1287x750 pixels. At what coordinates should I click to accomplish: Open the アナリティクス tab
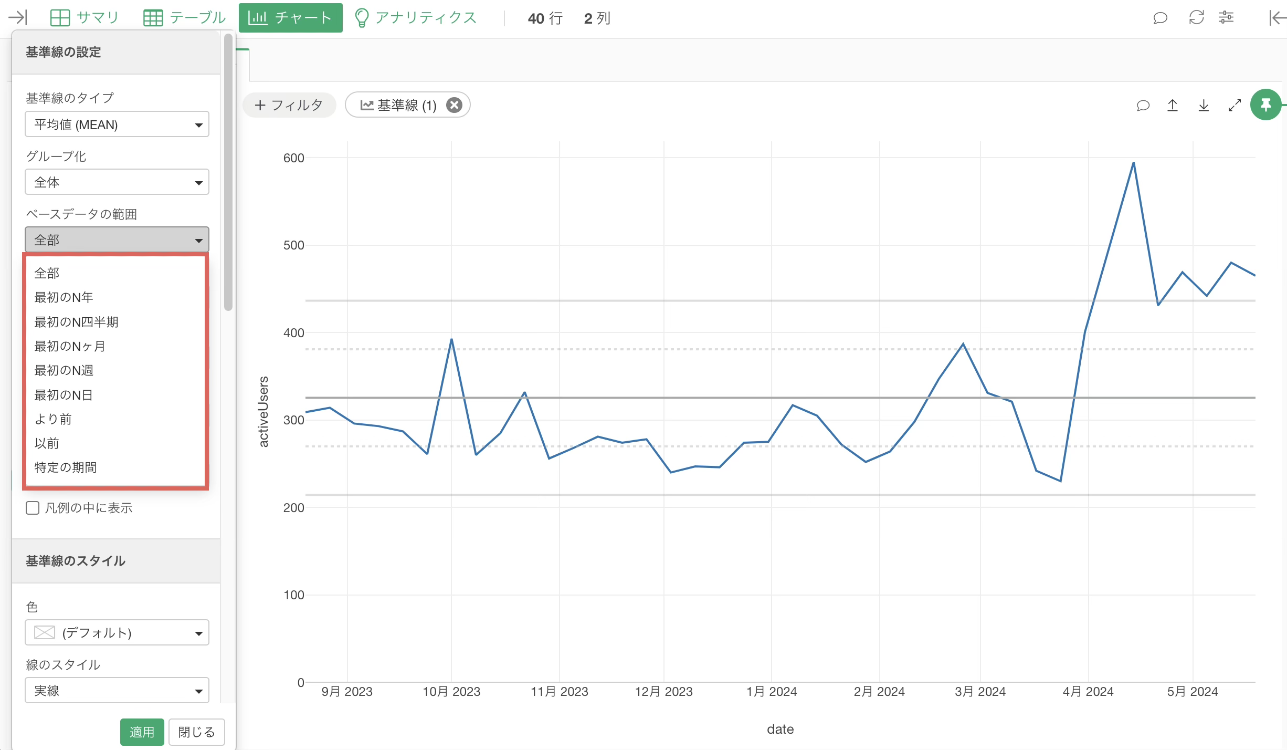tap(415, 18)
